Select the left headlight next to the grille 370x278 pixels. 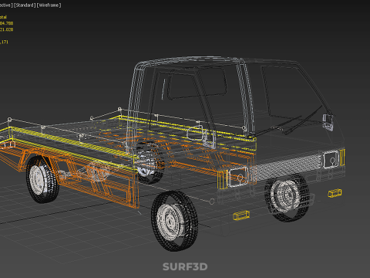tap(238, 177)
